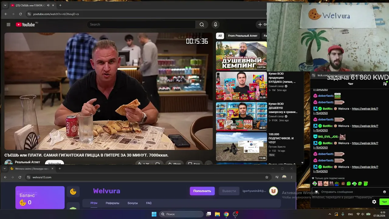Mute the YouTube tab via its speaker icon

[47, 5]
